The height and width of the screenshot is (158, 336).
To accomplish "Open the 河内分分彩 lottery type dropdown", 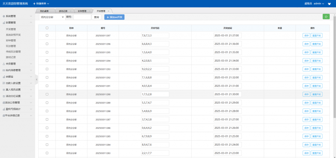I will coord(52,17).
